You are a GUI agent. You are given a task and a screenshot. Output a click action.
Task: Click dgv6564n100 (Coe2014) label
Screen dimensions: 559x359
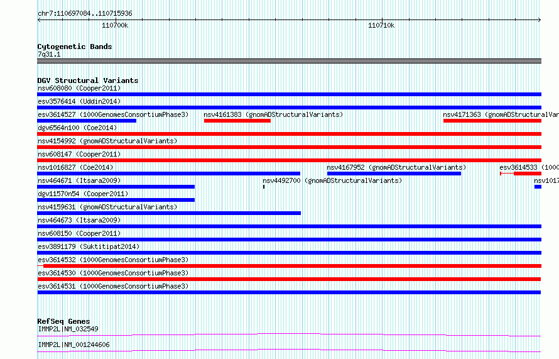[x=77, y=128]
